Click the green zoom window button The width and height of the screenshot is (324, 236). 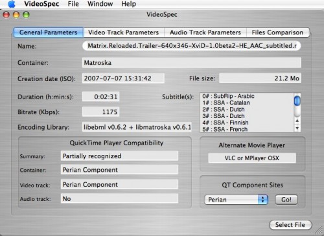(x=26, y=15)
